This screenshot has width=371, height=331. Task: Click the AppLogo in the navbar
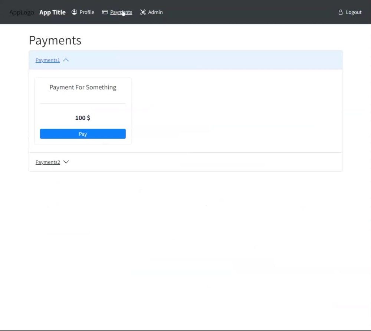pos(22,12)
